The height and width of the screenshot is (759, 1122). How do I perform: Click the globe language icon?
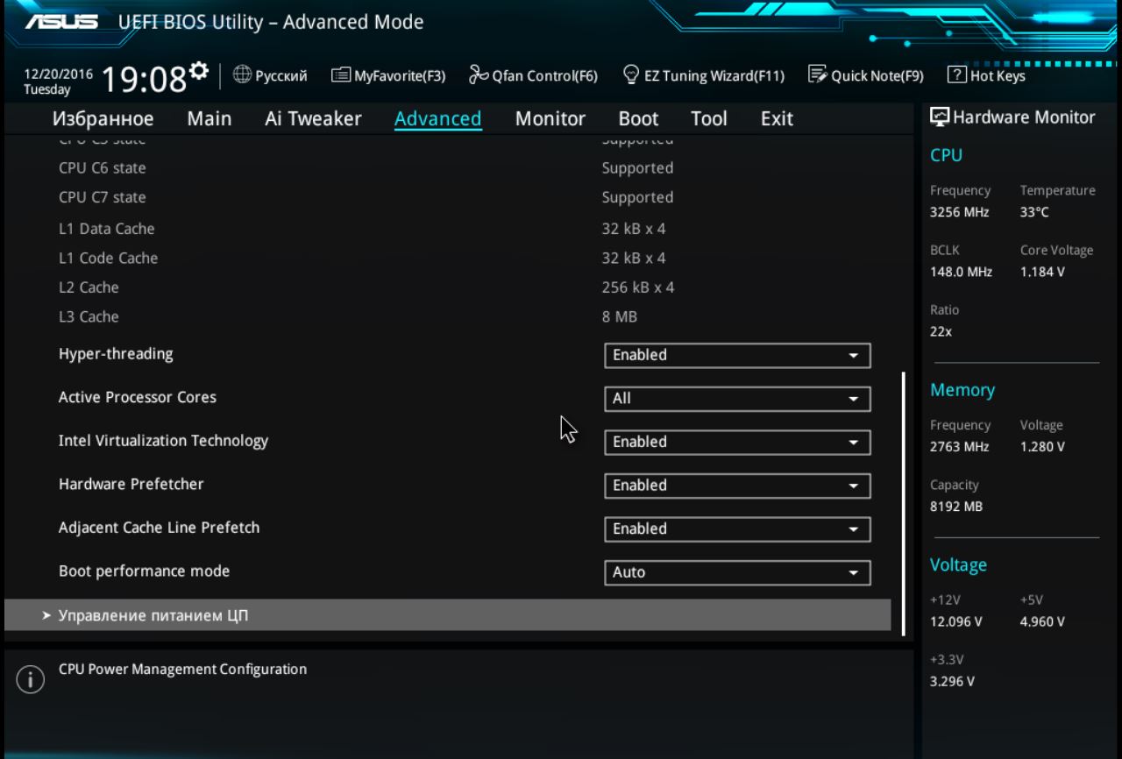242,74
